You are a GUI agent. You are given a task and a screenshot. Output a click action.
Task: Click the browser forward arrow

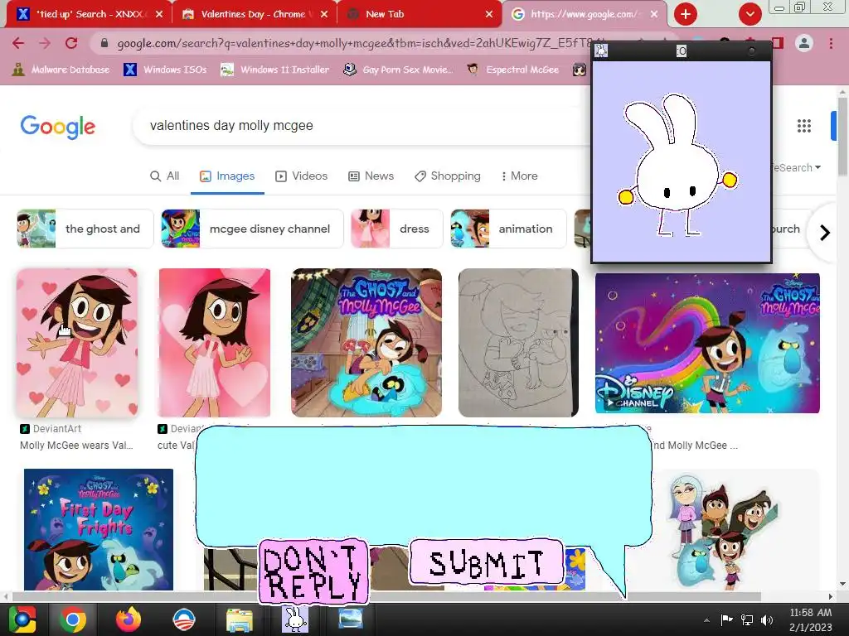pos(45,43)
